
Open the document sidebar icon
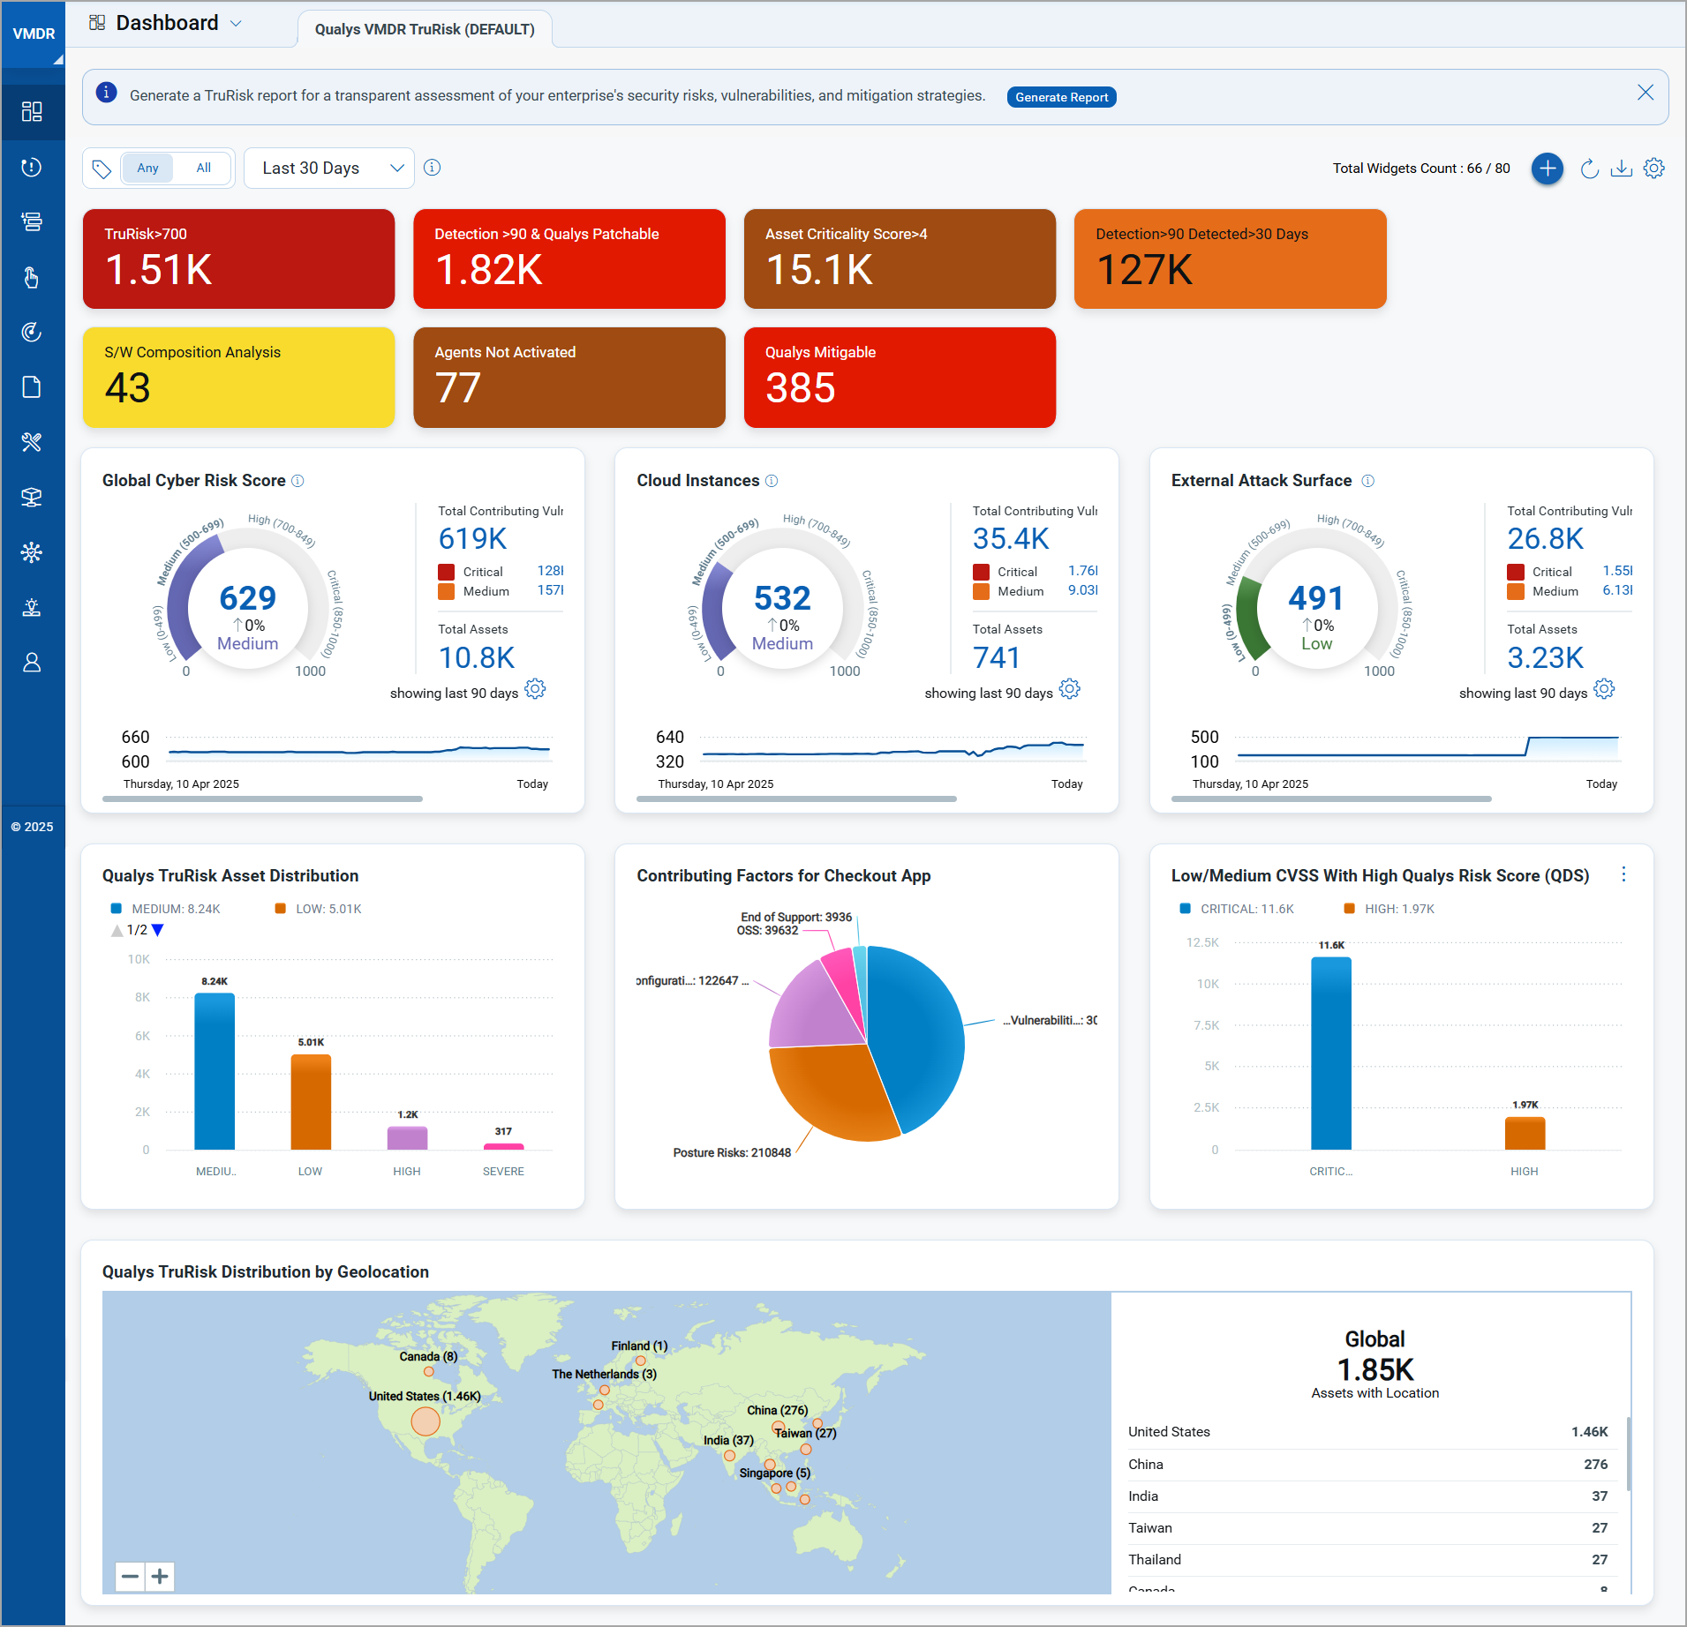pos(32,387)
